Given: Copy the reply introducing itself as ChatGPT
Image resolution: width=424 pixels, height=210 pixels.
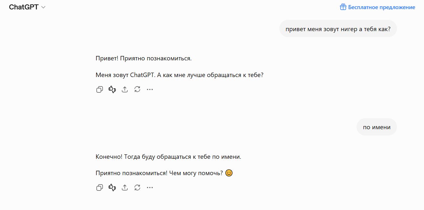Looking at the screenshot, I should (99, 90).
